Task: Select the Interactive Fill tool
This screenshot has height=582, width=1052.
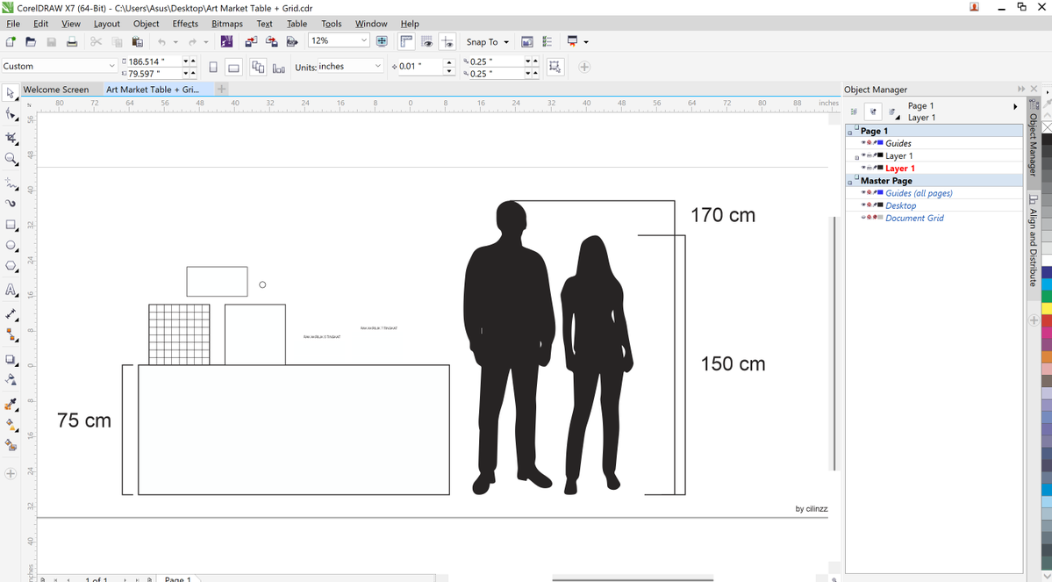Action: pyautogui.click(x=10, y=424)
